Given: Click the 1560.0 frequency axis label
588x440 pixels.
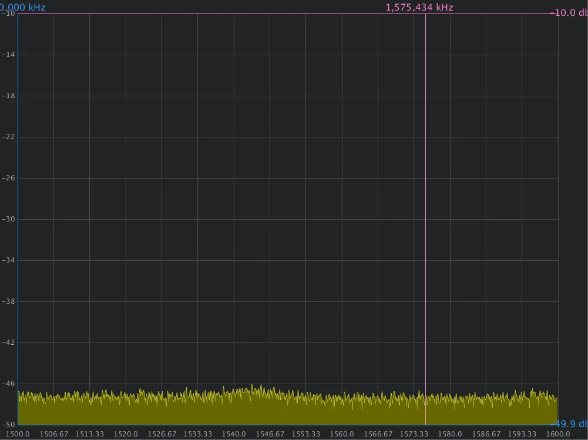Looking at the screenshot, I should tap(342, 434).
